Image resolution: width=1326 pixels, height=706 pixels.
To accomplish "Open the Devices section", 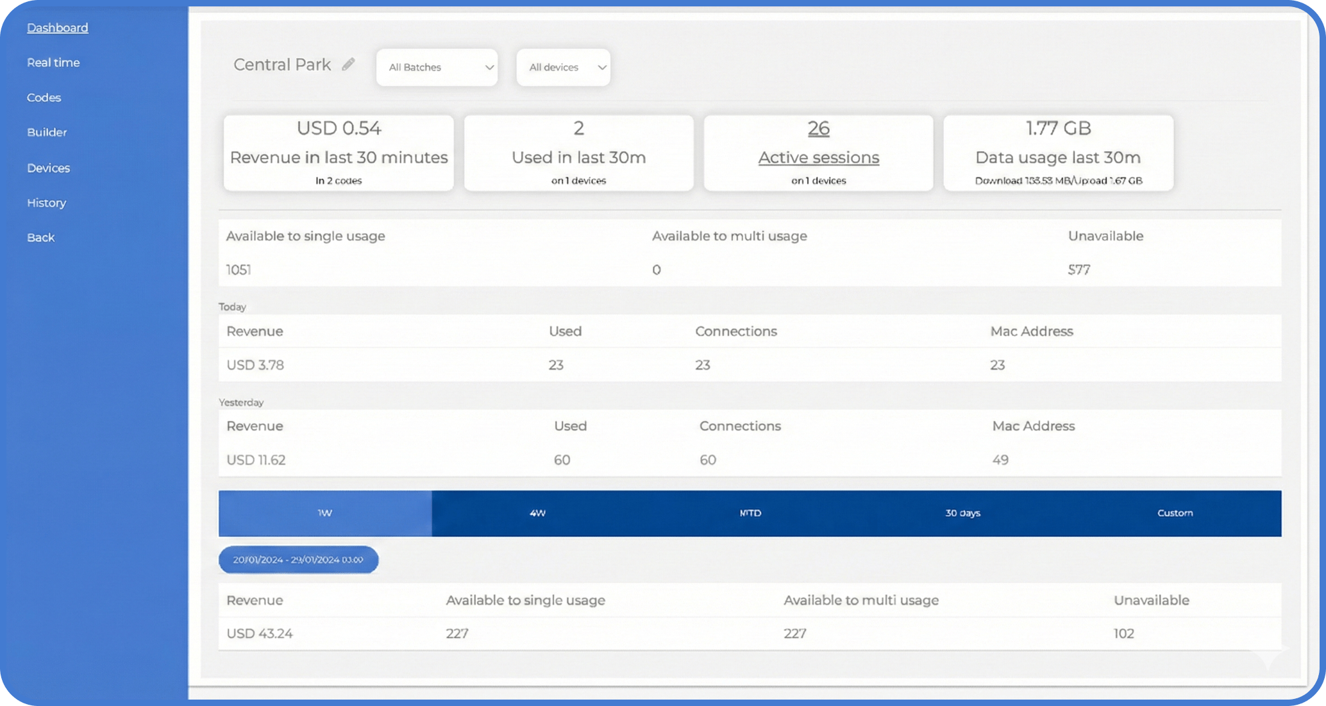I will (x=48, y=167).
